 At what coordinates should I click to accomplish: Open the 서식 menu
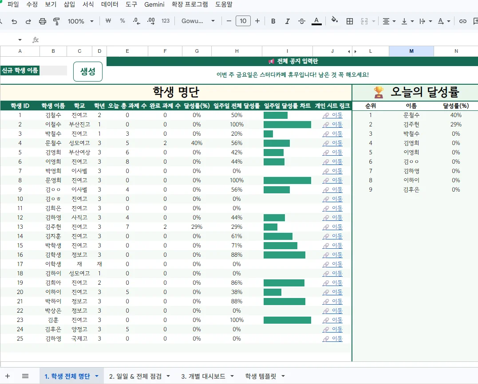88,4
